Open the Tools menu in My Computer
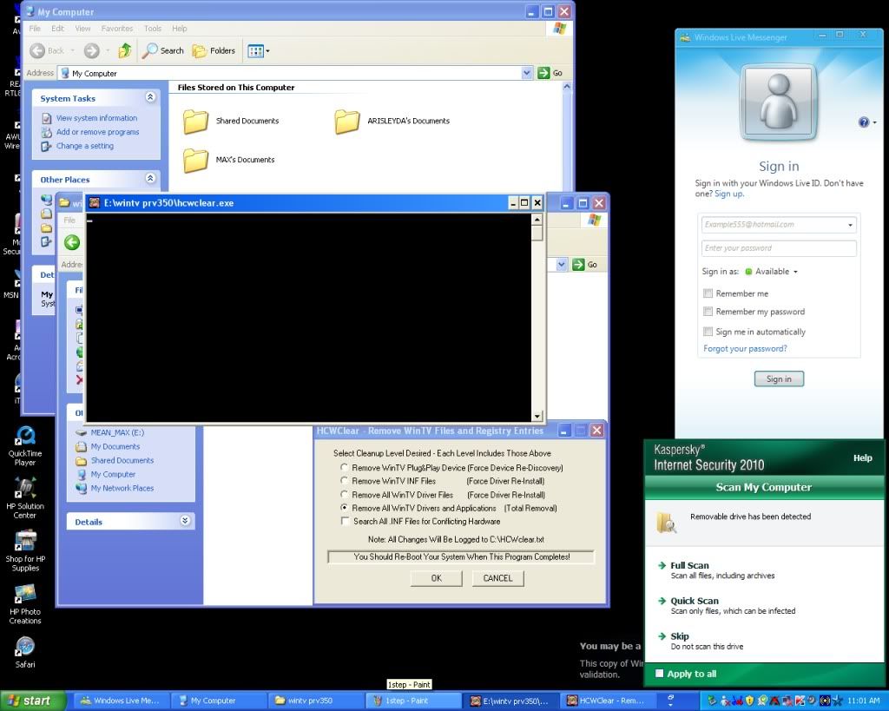Image resolution: width=889 pixels, height=711 pixels. (153, 29)
